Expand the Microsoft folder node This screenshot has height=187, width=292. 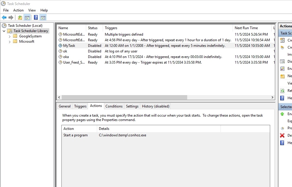tap(10, 42)
